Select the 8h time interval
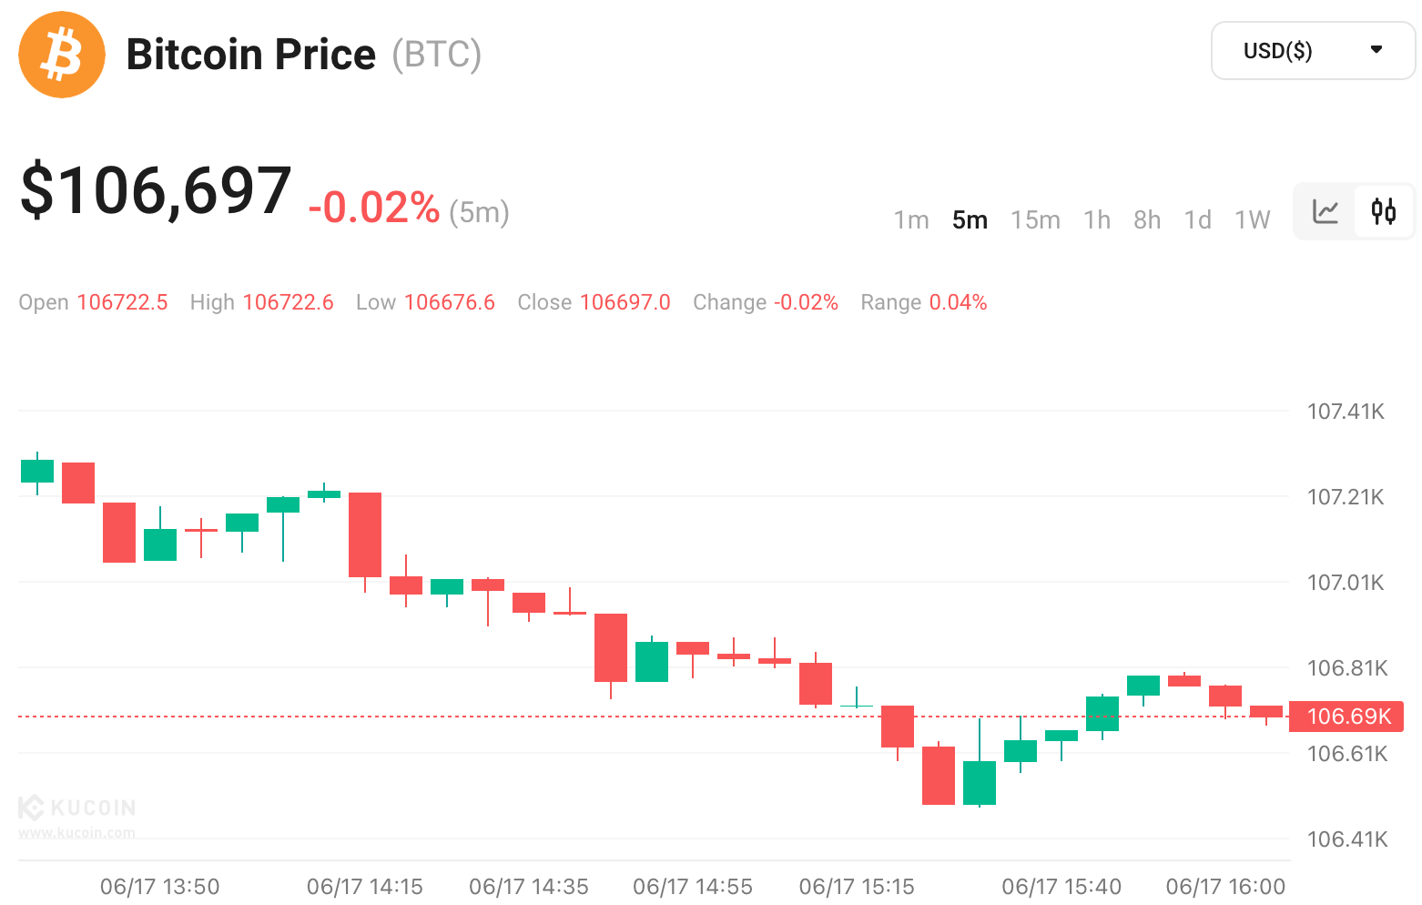Screen dimensions: 1422x905 (x=1147, y=220)
